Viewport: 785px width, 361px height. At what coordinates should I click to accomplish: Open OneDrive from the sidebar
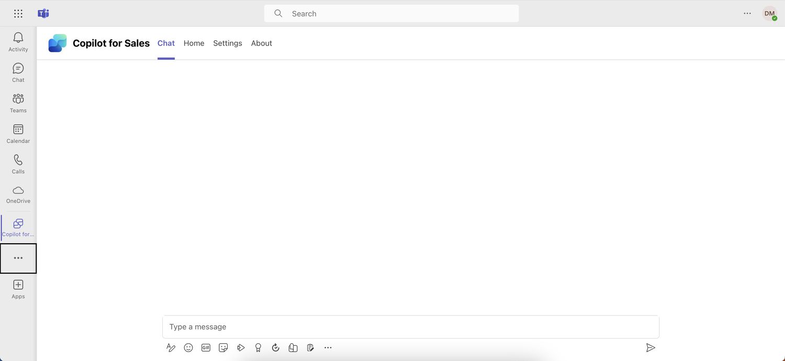click(x=18, y=194)
